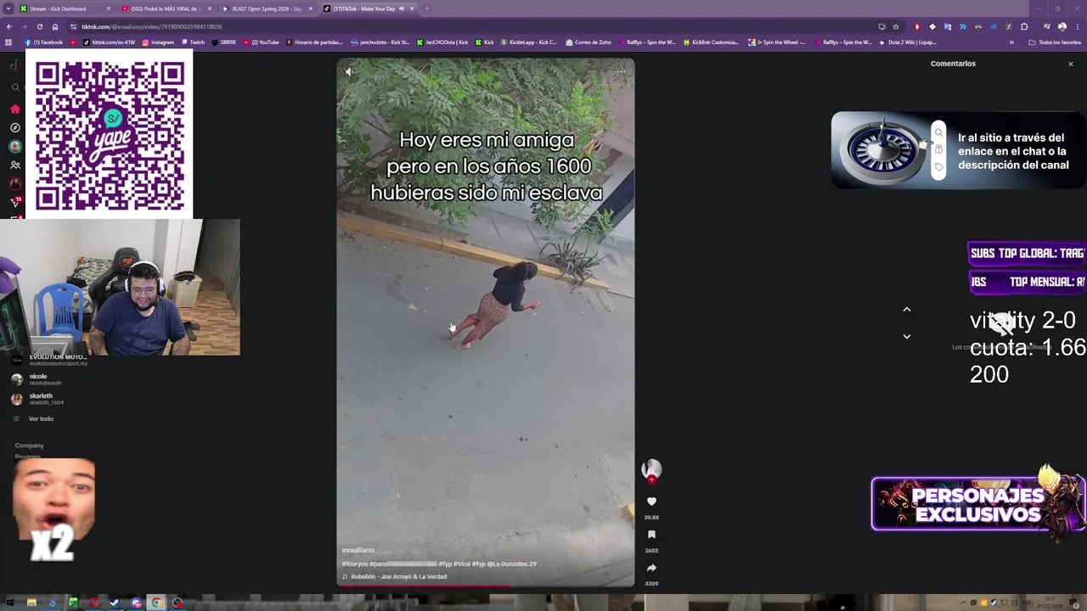Open the evaaliano profile avatar beside video
This screenshot has width=1087, height=611.
[651, 468]
